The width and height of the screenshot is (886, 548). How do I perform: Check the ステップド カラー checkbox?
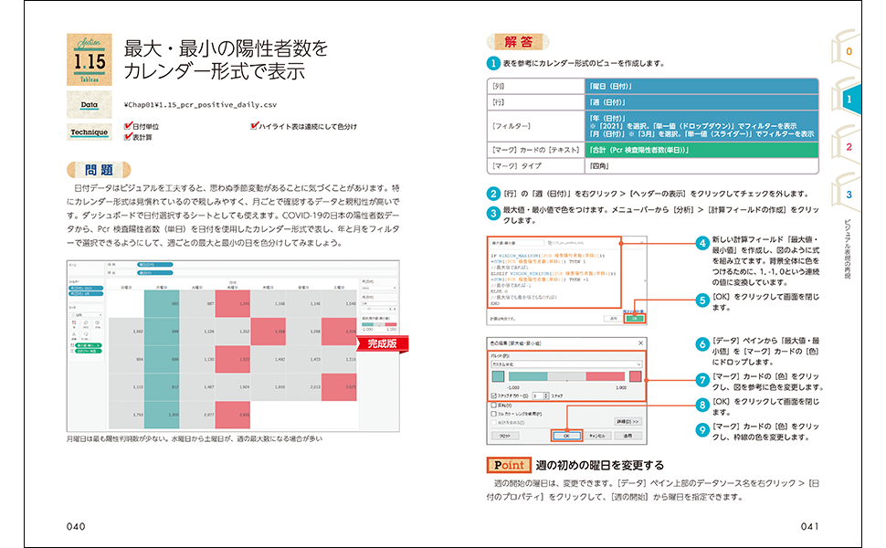click(x=494, y=395)
